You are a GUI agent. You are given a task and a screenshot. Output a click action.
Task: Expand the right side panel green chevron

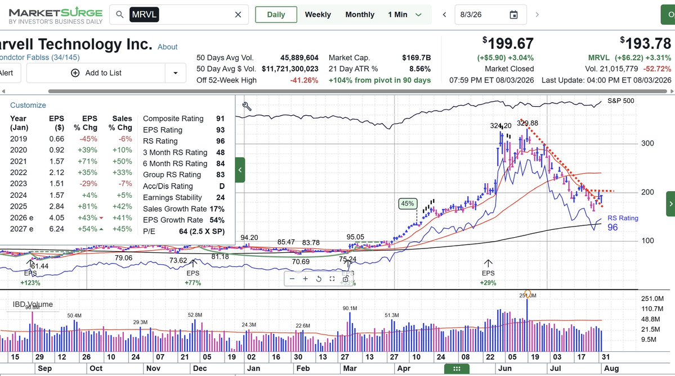click(x=670, y=203)
